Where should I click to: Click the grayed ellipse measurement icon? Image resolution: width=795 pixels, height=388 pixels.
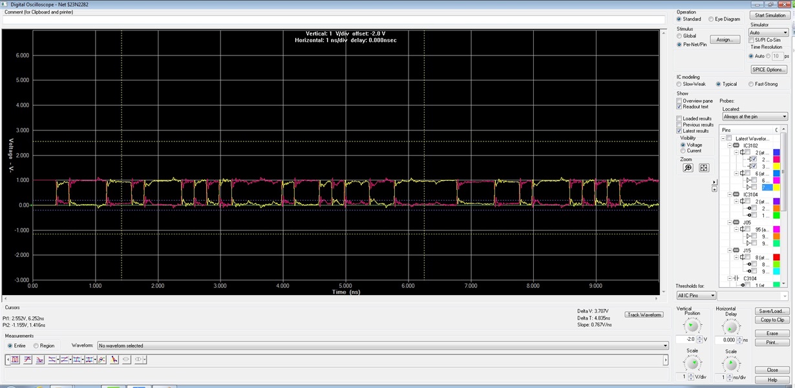pos(127,360)
